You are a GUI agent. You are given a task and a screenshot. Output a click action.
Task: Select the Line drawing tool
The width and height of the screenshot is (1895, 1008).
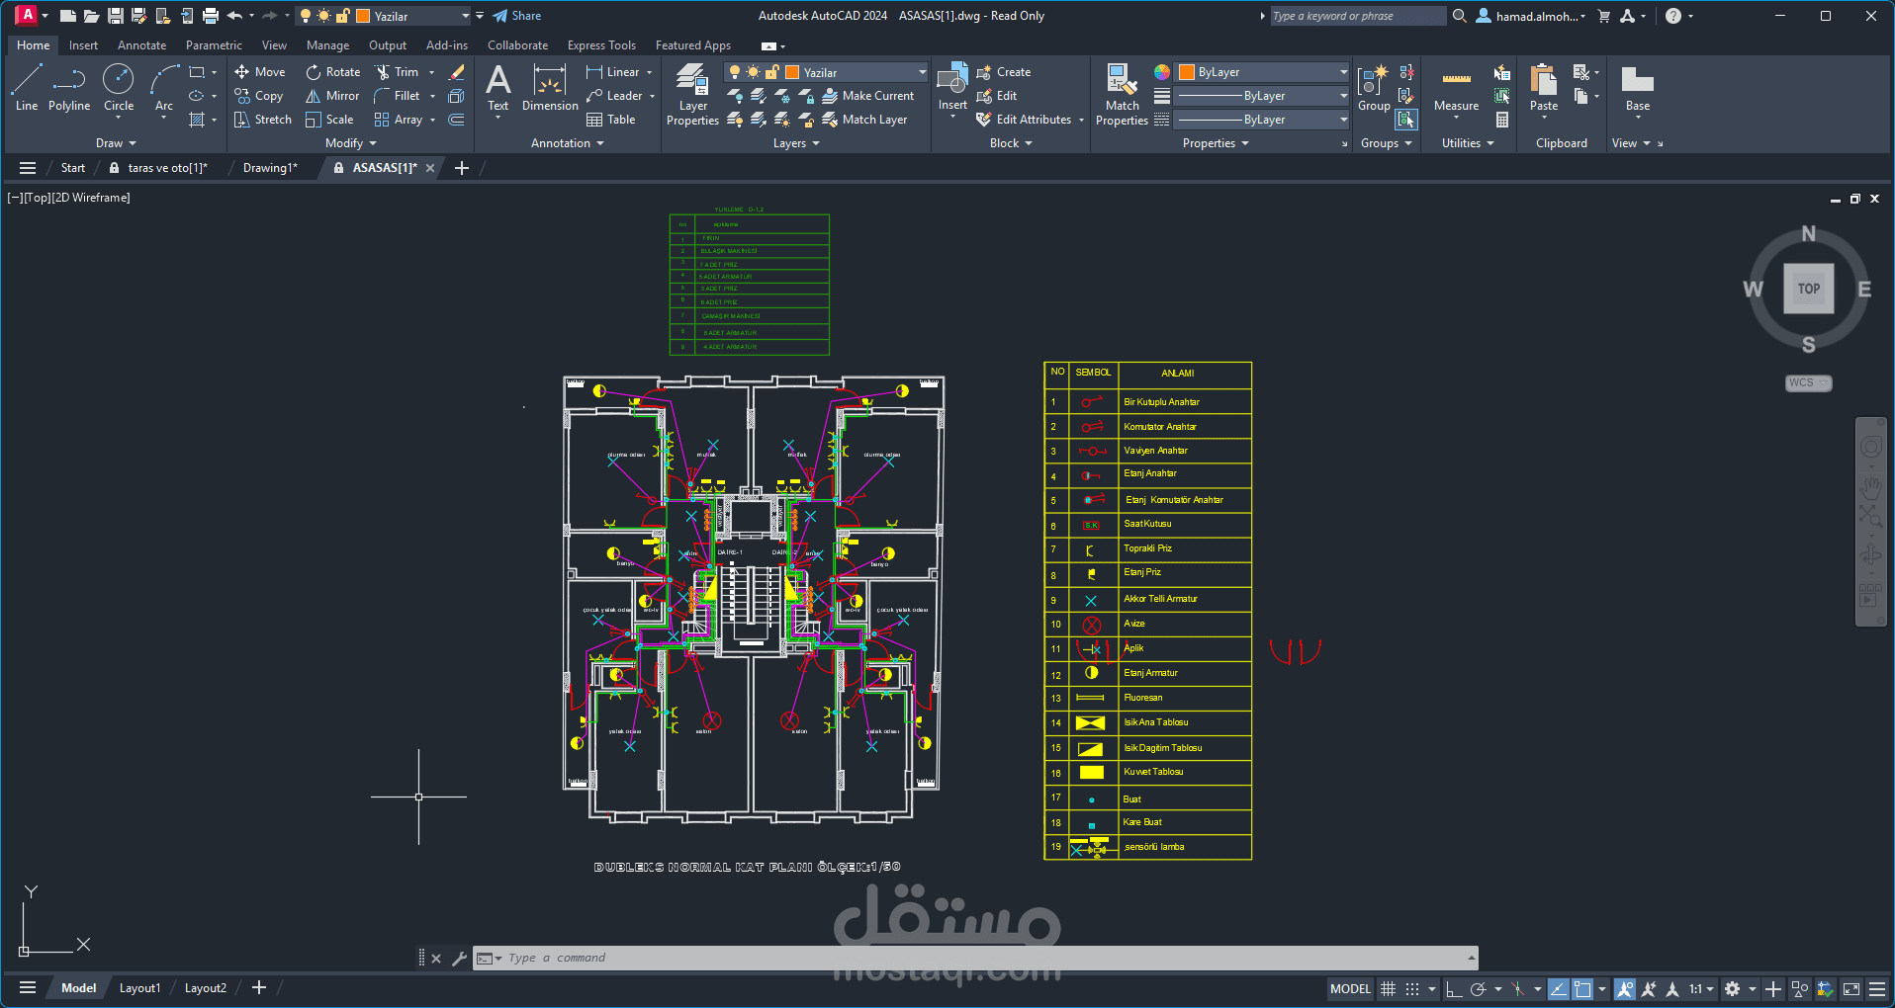pos(27,87)
